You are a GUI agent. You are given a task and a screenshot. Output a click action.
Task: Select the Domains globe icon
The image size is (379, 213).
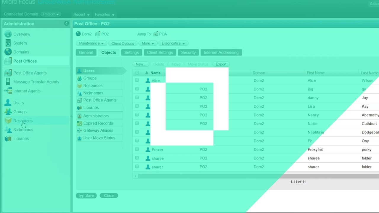(8, 52)
